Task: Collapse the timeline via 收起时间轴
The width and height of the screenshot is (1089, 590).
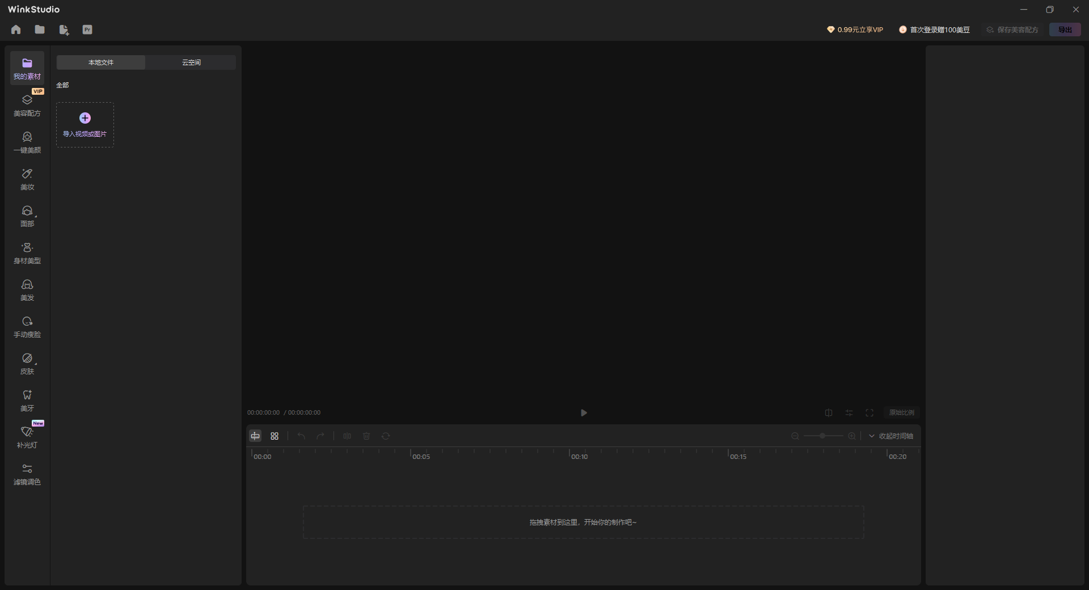Action: pos(896,436)
